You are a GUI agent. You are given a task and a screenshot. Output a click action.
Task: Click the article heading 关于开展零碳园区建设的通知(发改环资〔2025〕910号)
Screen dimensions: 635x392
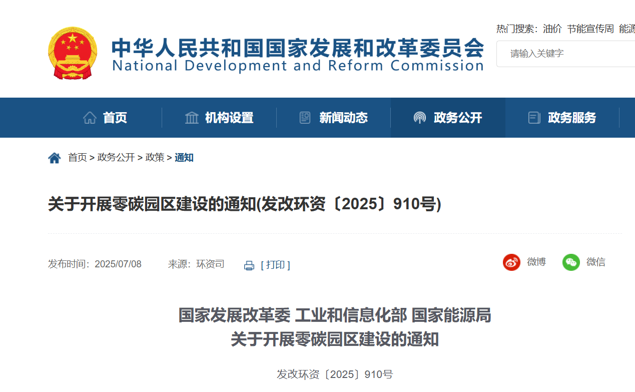(x=245, y=205)
